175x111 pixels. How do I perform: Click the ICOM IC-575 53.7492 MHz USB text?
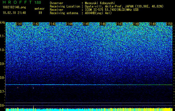click(x=112, y=10)
